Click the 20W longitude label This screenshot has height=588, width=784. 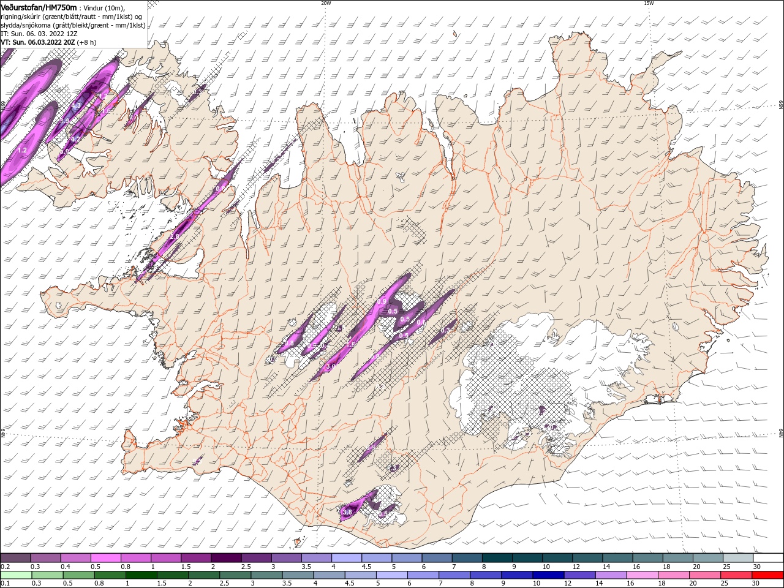click(x=326, y=3)
